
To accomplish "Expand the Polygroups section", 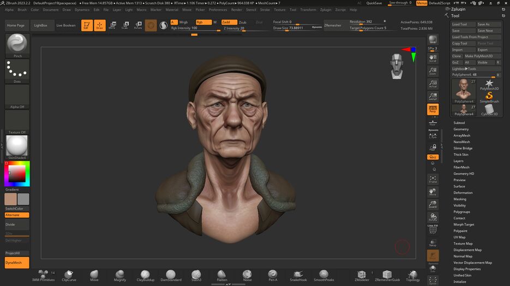I will [461, 212].
